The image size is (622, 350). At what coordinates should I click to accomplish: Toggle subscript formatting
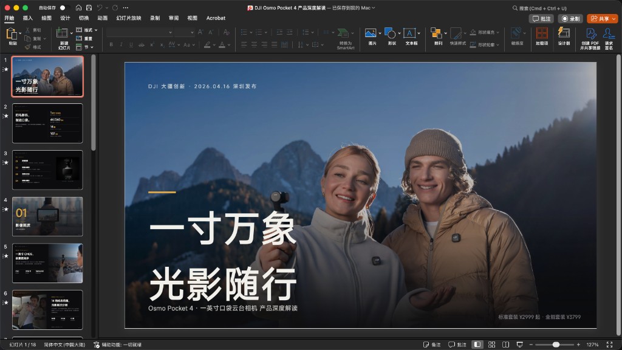pos(162,45)
